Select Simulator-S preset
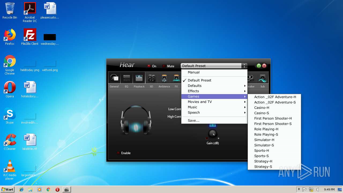343x193 pixels. (274, 145)
